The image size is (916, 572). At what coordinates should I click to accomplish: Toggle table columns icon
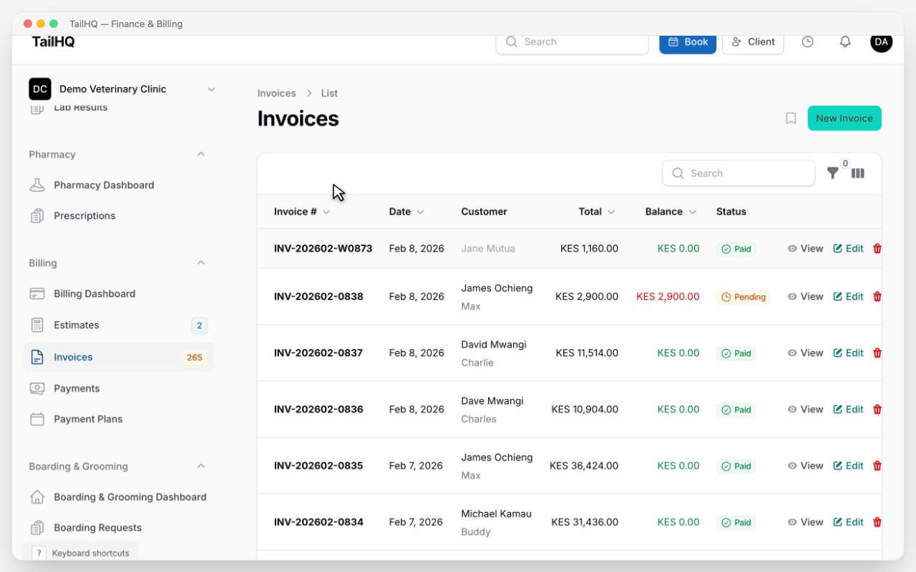coord(858,173)
